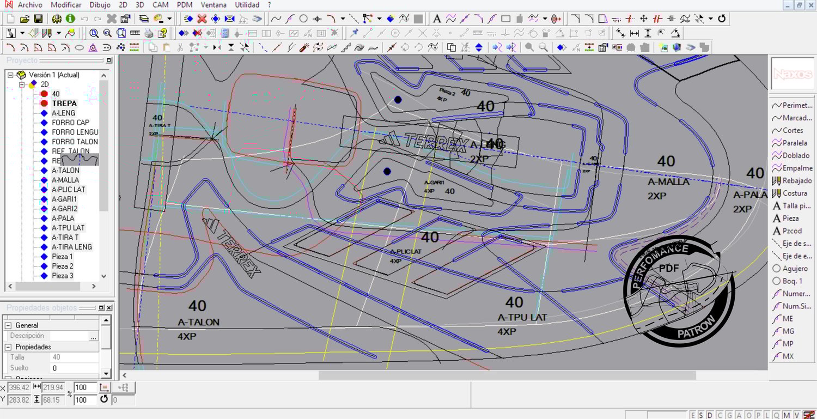Collapse the Versión 1 (Actual) tree node
Screen dimensions: 817x419
[x=10, y=75]
